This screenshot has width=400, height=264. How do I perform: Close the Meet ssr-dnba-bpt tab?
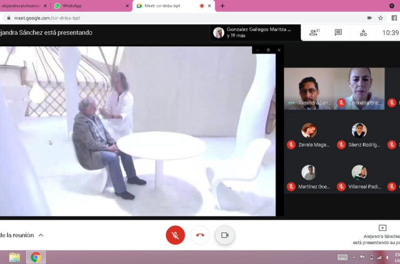pyautogui.click(x=209, y=6)
